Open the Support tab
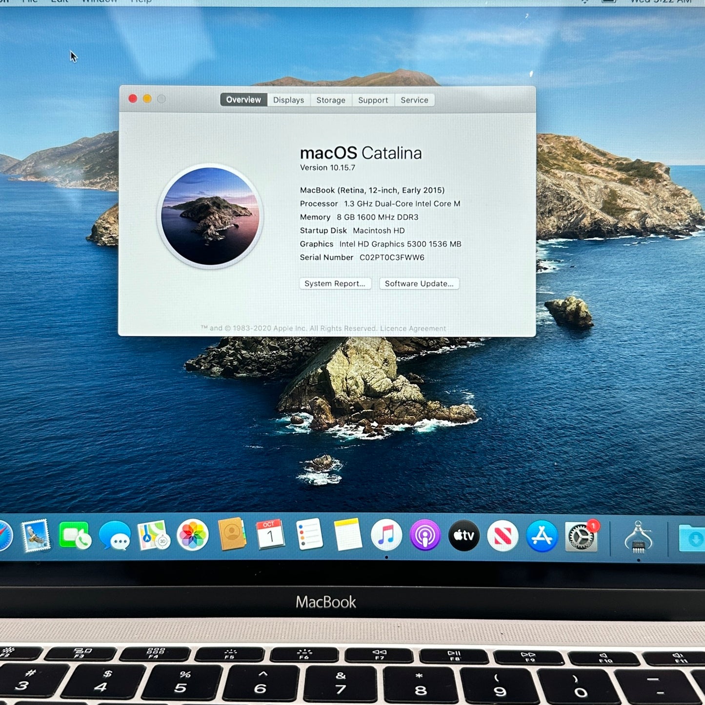705x705 pixels. coord(373,100)
